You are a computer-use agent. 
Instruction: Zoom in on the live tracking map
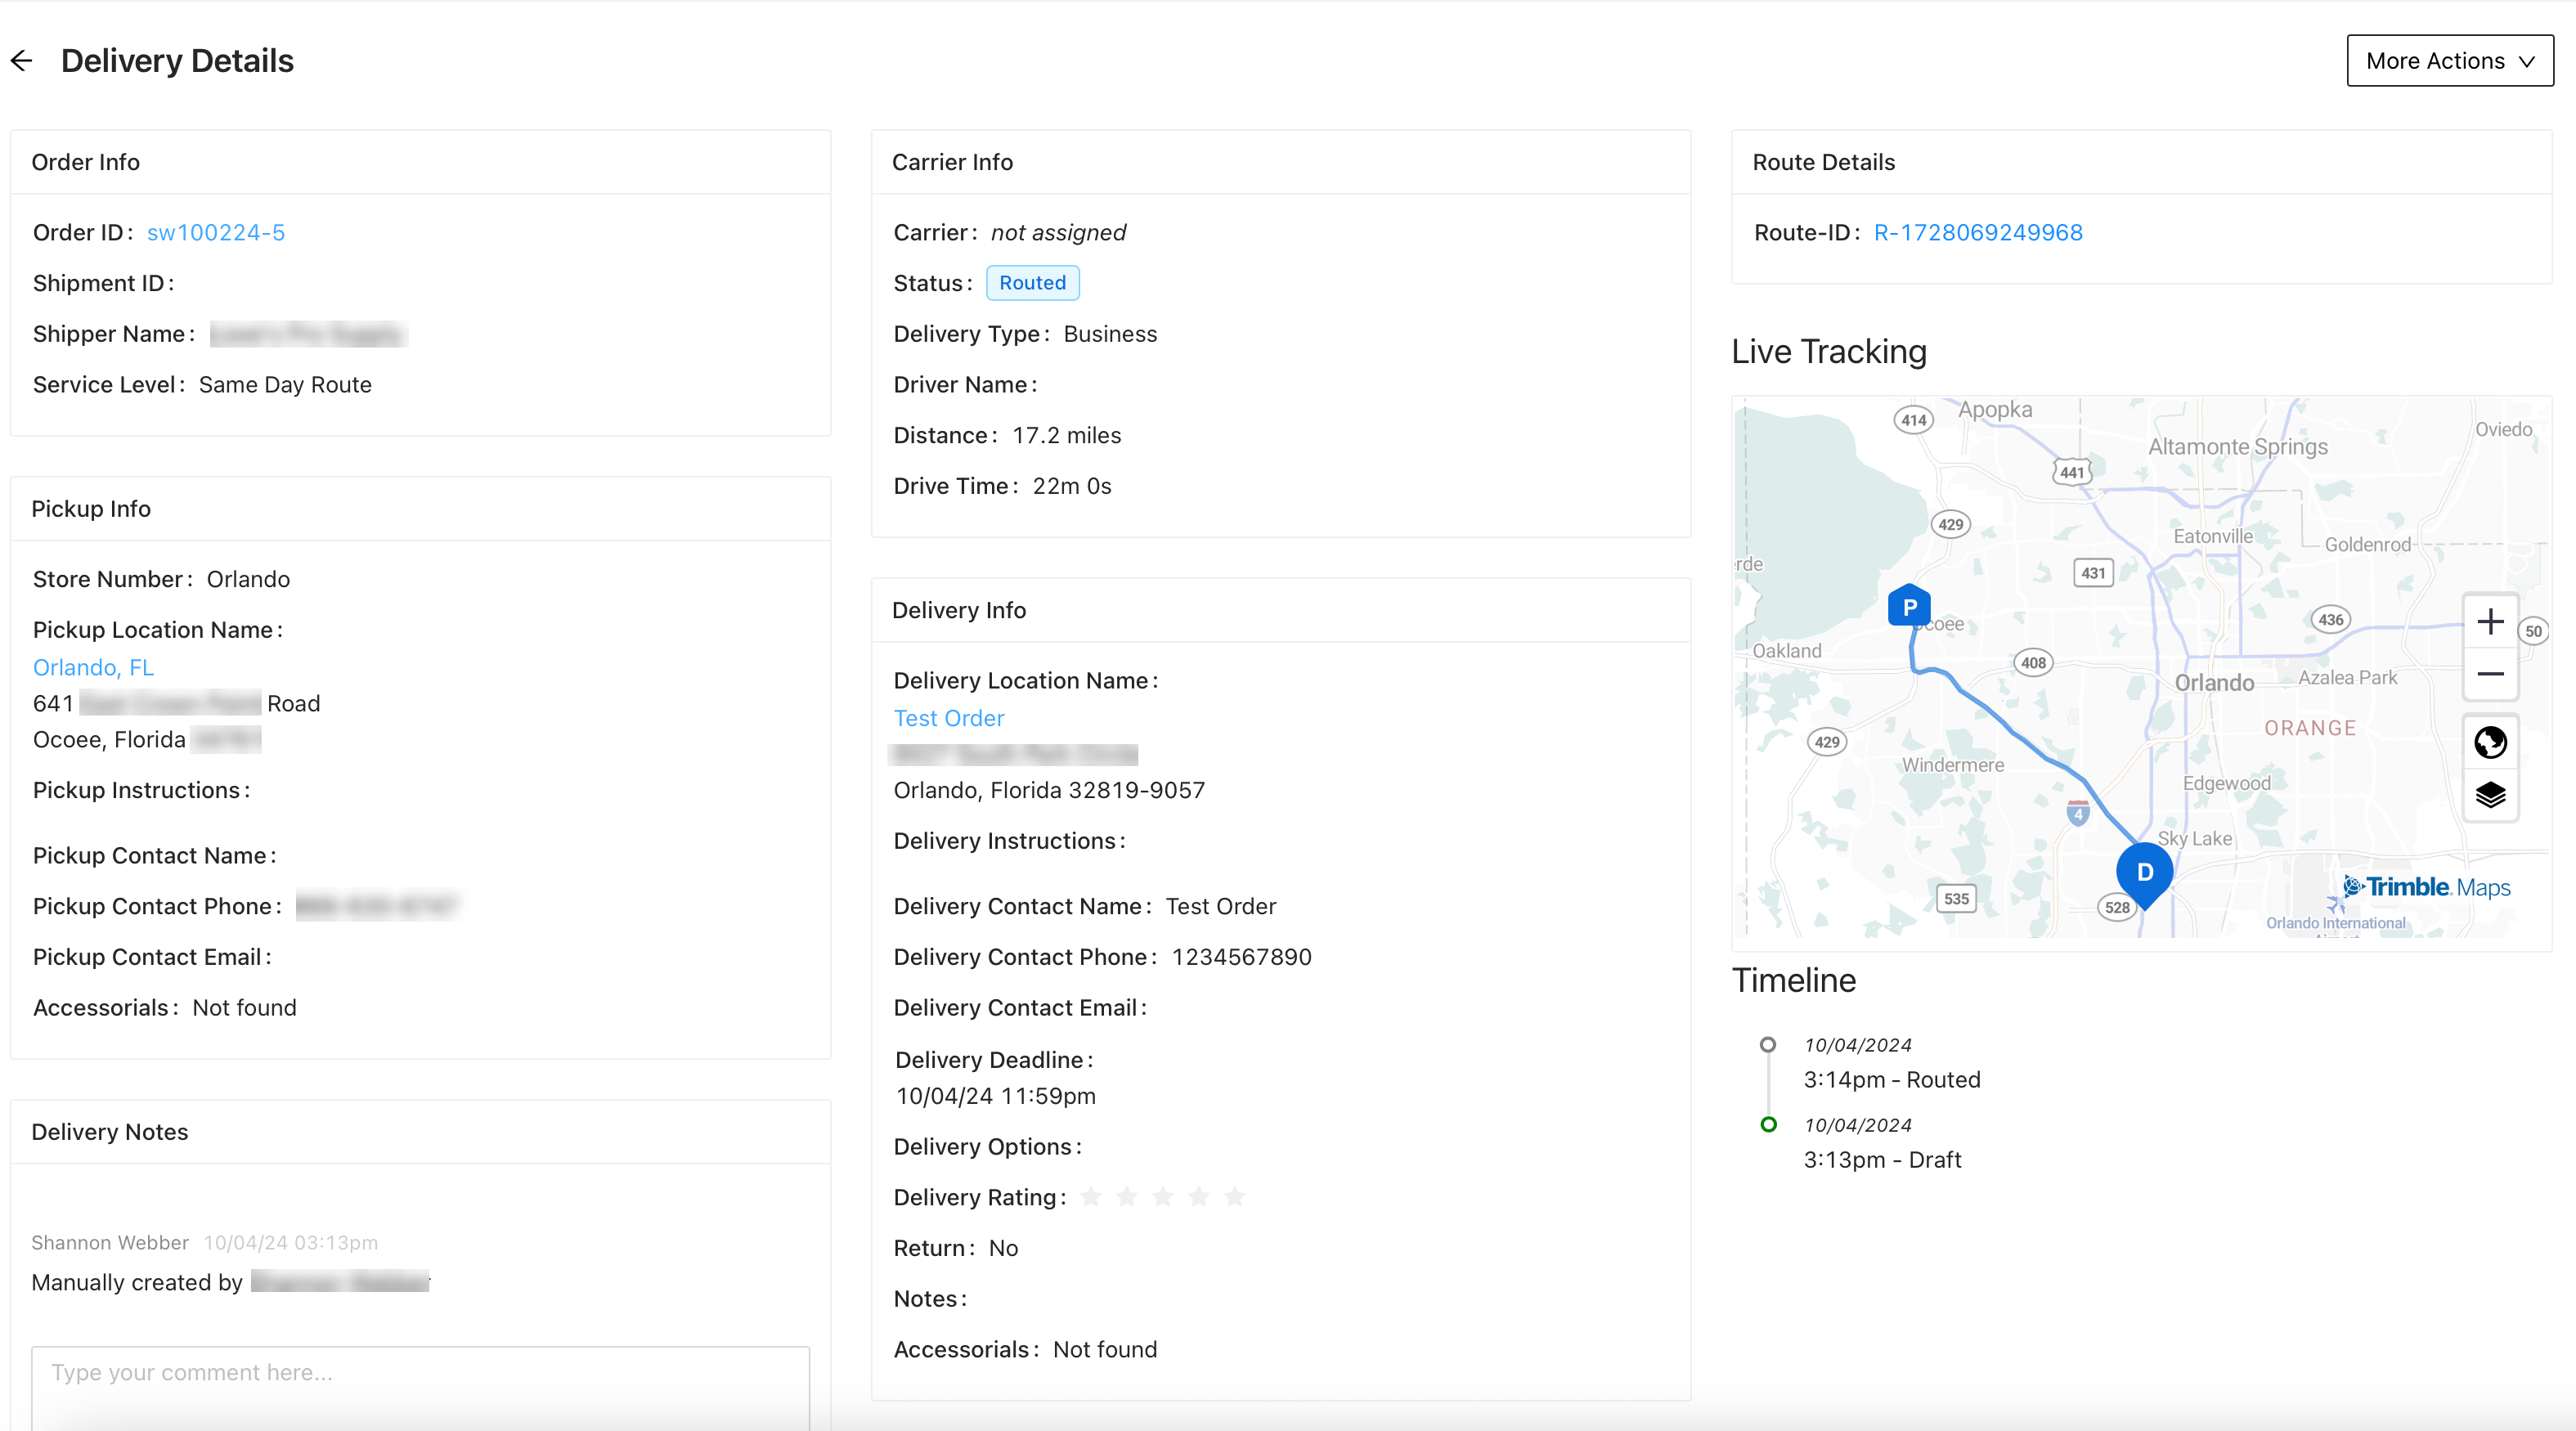tap(2489, 622)
